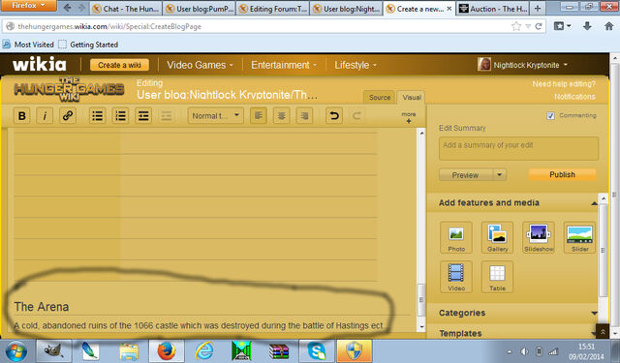Open Most Visited bookmarks
The image size is (620, 363).
tap(28, 45)
